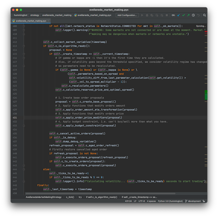Image resolution: width=218 pixels, height=217 pixels.
Task: Click the Add Configuration... button
Action: pos(127,15)
